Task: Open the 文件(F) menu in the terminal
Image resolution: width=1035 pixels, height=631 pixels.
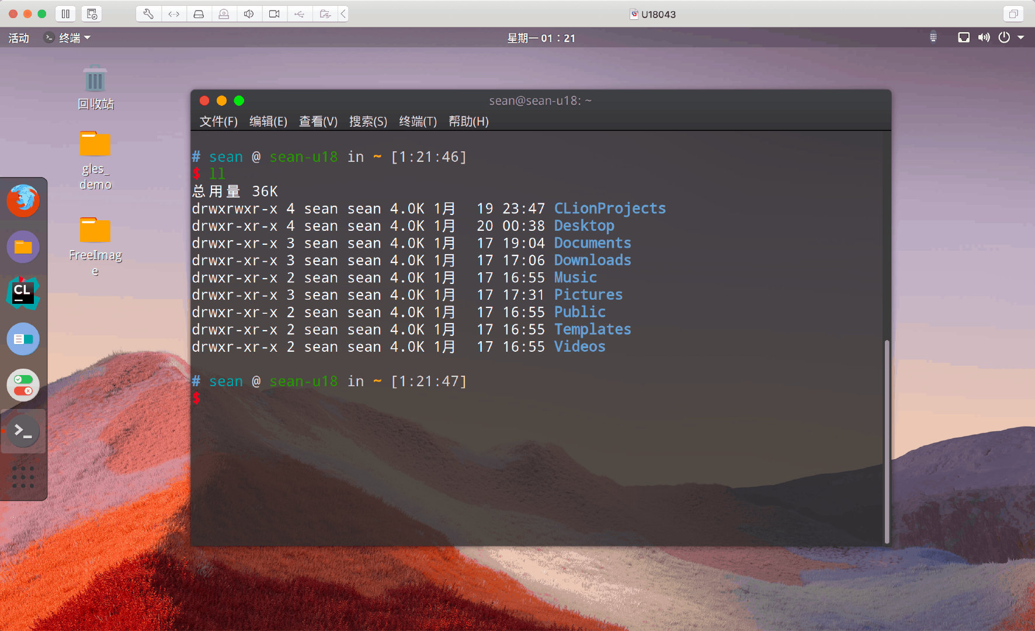Action: [x=218, y=122]
